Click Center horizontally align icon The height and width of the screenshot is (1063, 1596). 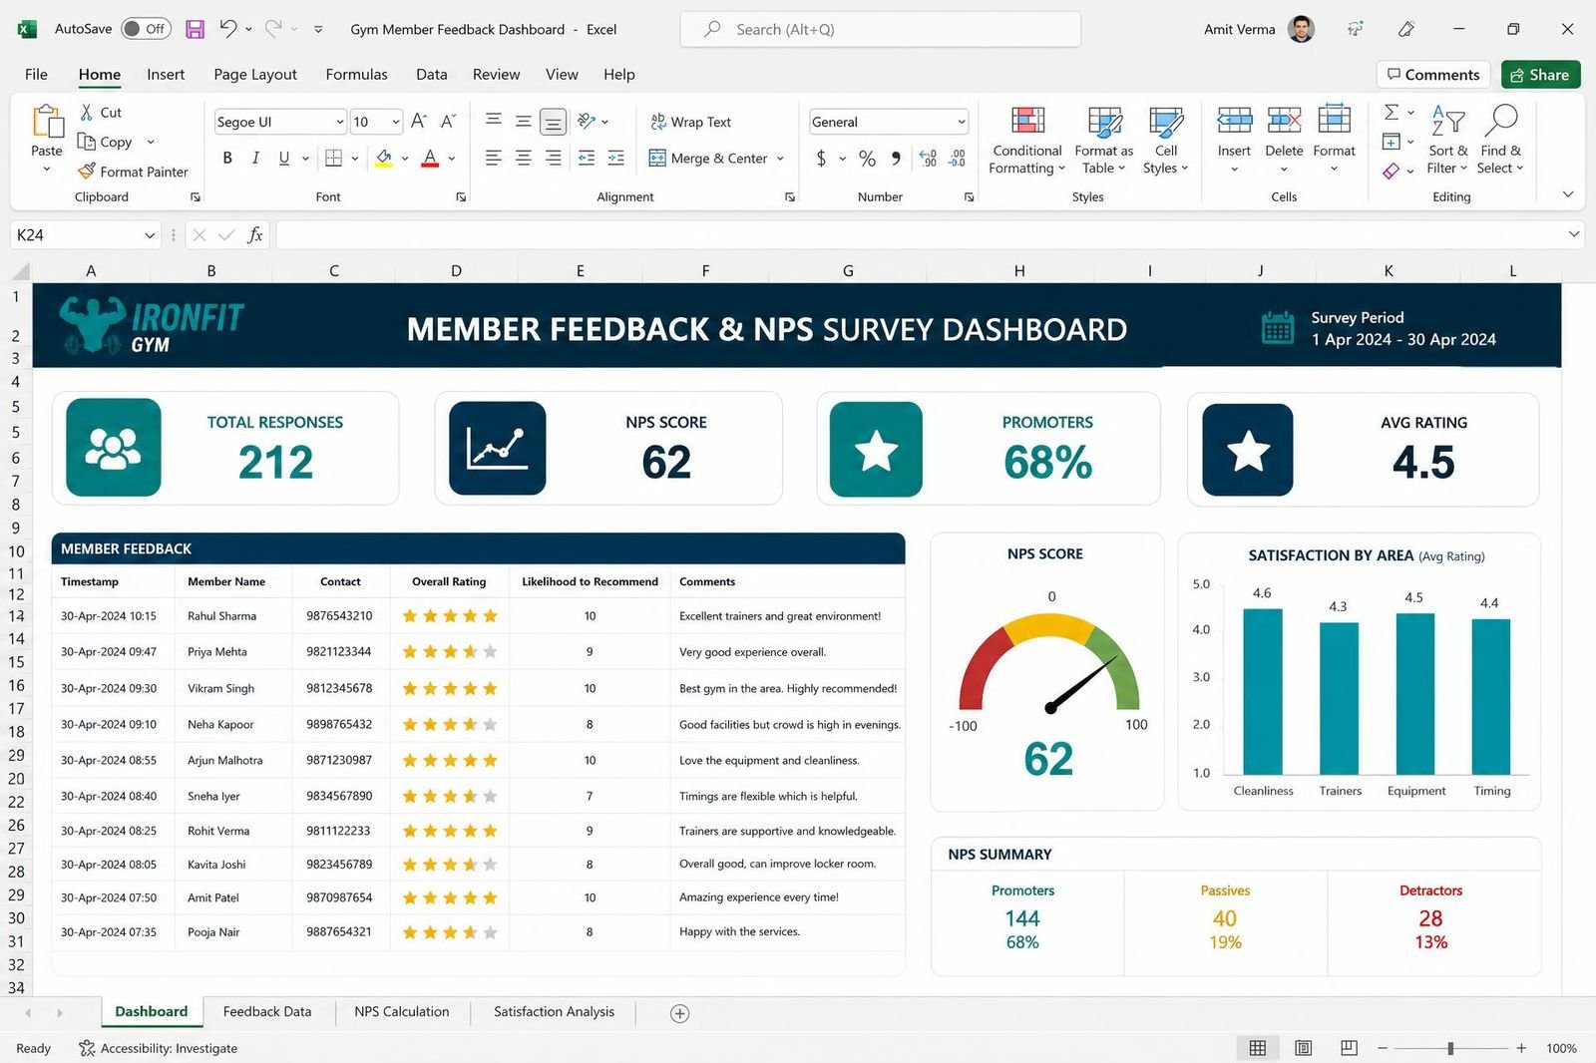[524, 158]
